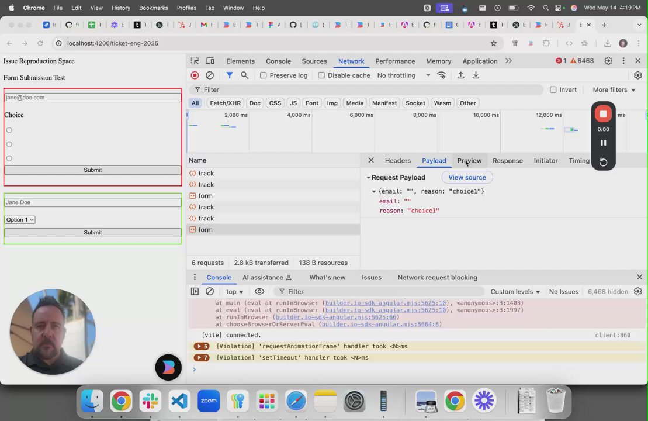Image resolution: width=648 pixels, height=421 pixels.
Task: Open the AI assistance drawer tab
Action: pyautogui.click(x=267, y=278)
